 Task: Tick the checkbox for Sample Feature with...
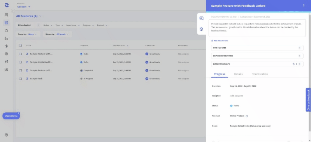(x=20, y=54)
